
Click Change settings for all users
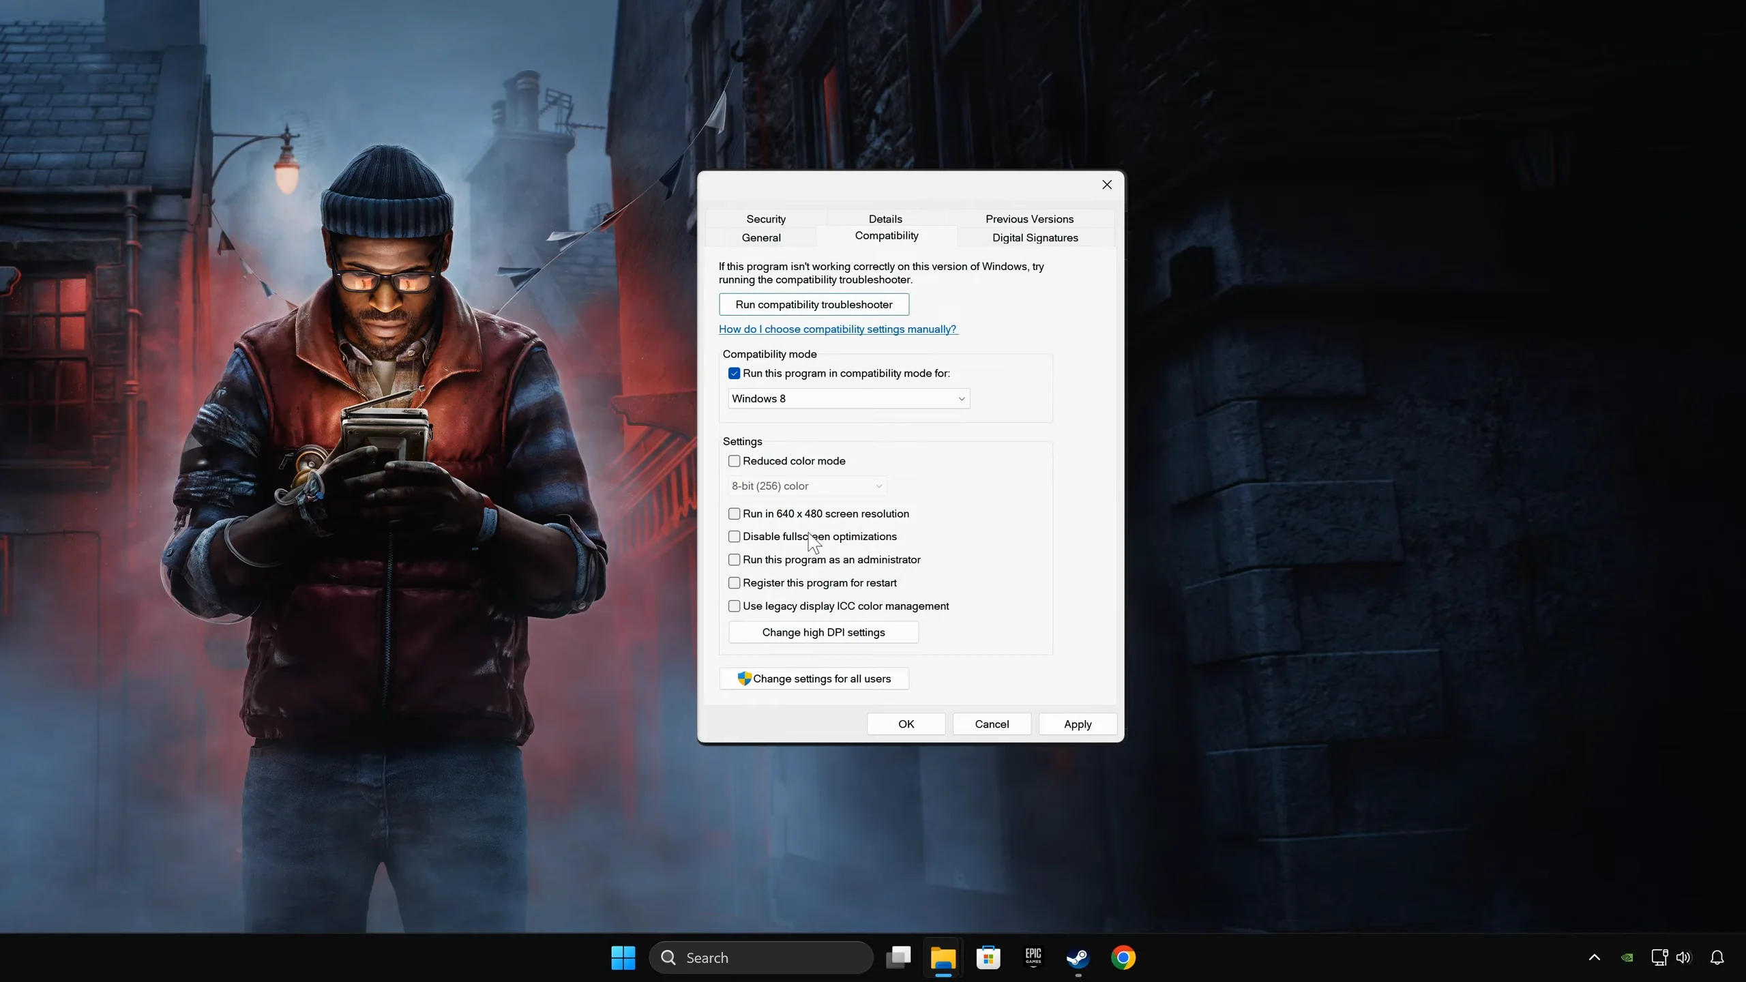pos(814,679)
